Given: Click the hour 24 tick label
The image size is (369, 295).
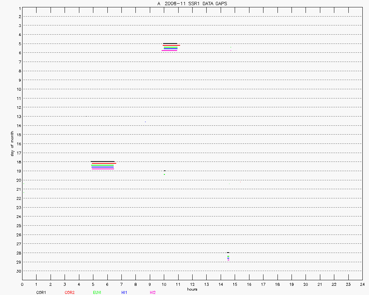Looking at the screenshot, I should pos(362,285).
